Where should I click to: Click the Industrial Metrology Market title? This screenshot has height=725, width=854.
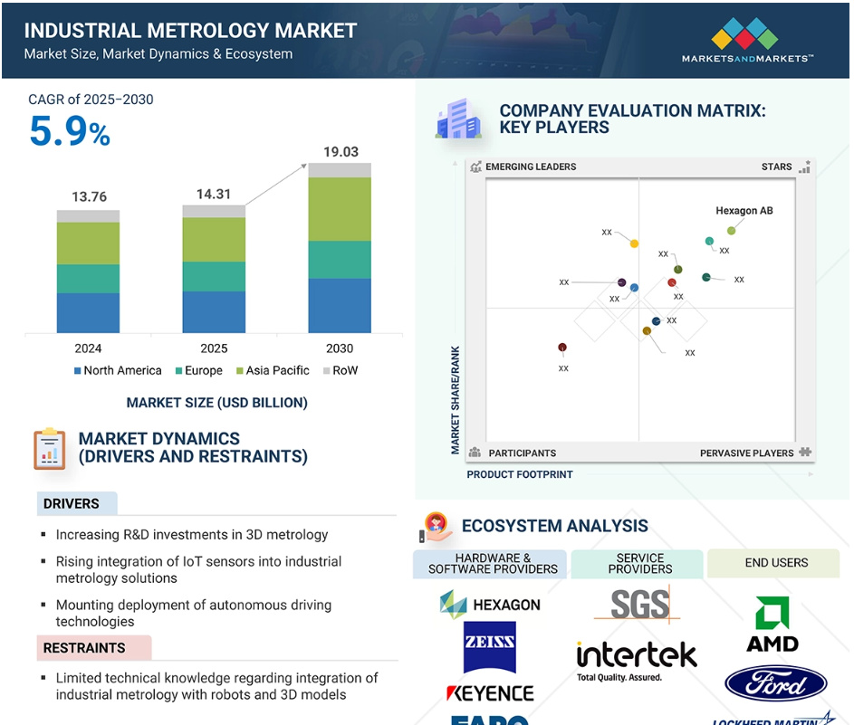pos(190,31)
